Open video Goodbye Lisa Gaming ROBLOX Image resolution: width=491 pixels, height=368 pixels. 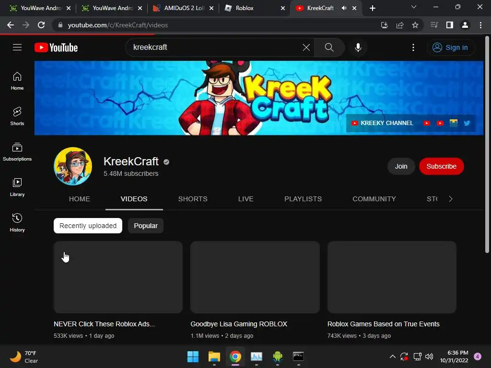click(239, 324)
